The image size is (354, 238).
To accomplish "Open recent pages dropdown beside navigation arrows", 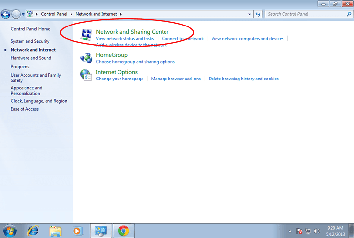I will point(23,14).
